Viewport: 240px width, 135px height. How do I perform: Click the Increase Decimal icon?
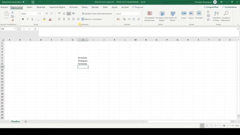pos(134,19)
